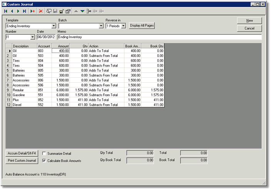
Task: Click the first grayed row-arrow icon
Action: point(95,11)
